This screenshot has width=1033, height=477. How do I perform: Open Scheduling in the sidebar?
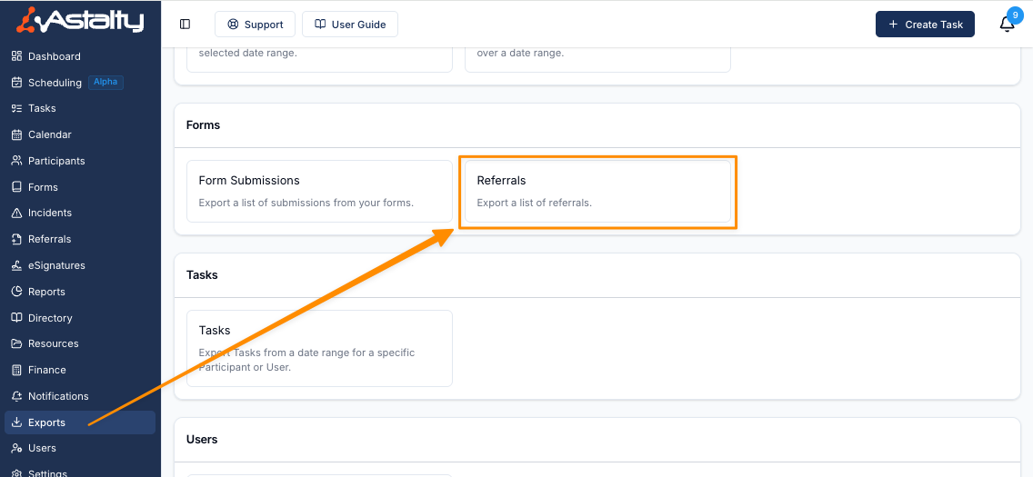(55, 83)
